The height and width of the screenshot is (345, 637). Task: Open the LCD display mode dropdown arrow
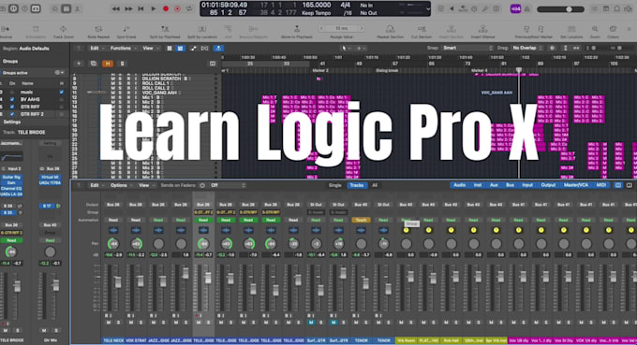pos(427,9)
